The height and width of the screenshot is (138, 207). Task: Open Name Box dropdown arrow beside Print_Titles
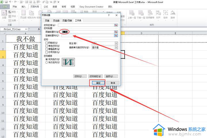26,29
